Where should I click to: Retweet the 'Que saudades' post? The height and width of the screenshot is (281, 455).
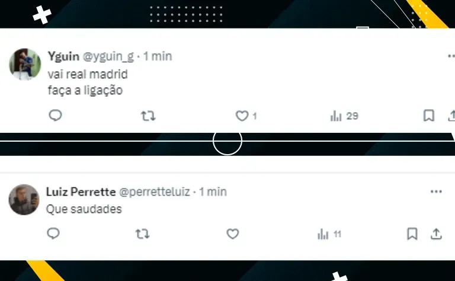click(142, 234)
